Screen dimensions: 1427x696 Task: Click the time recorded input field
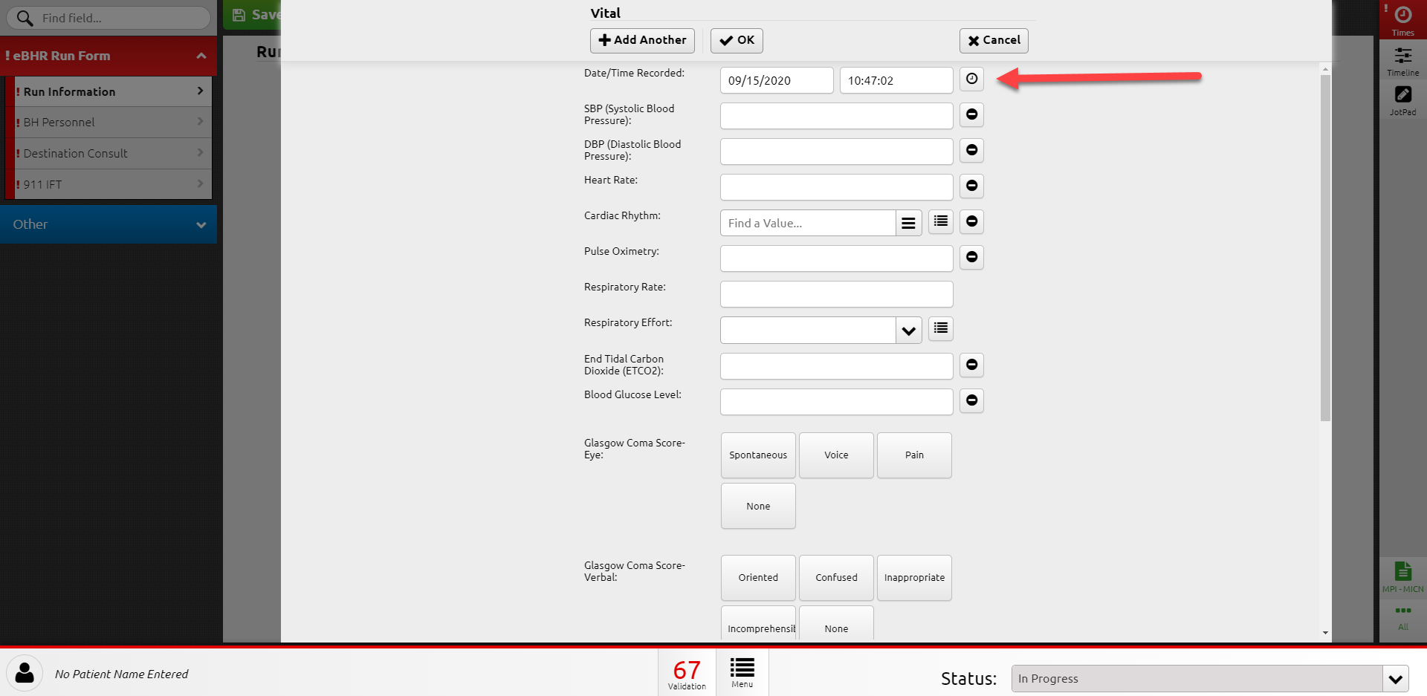896,80
